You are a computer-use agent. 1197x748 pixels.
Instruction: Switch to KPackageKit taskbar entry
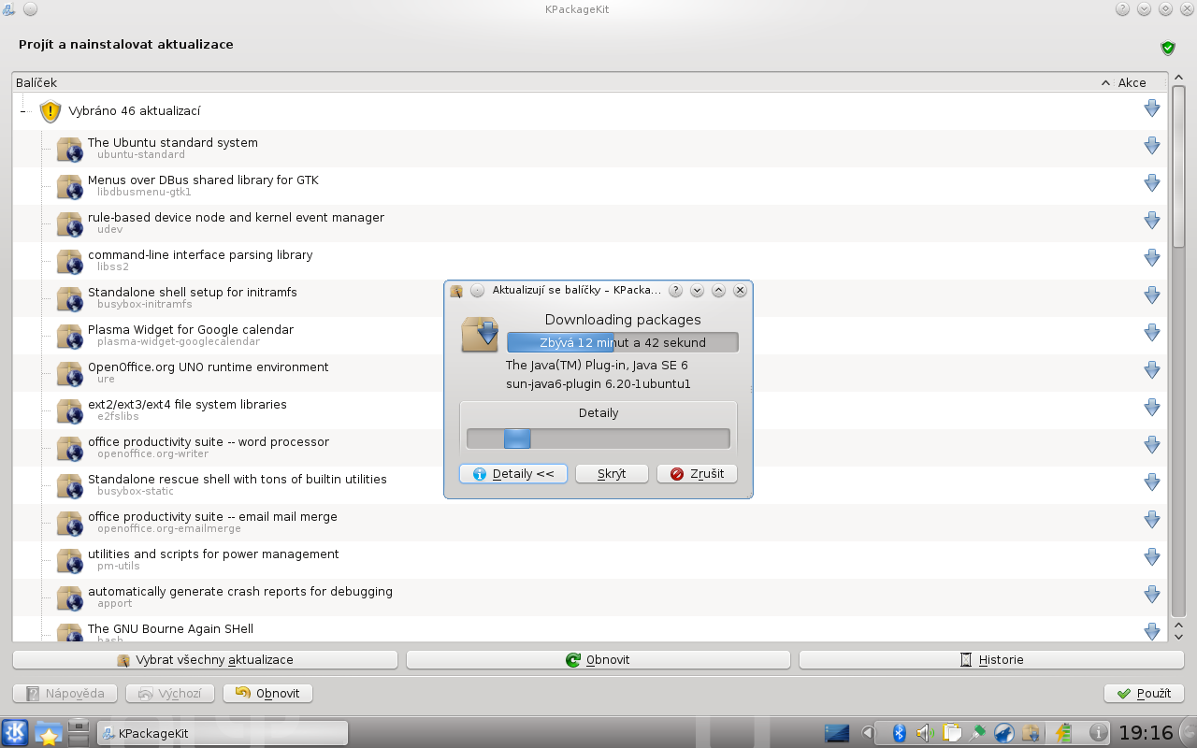click(x=222, y=734)
